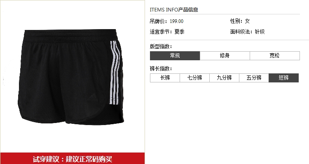
Task: Click the white three-stripe detail on shorts
Action: pyautogui.click(x=115, y=73)
